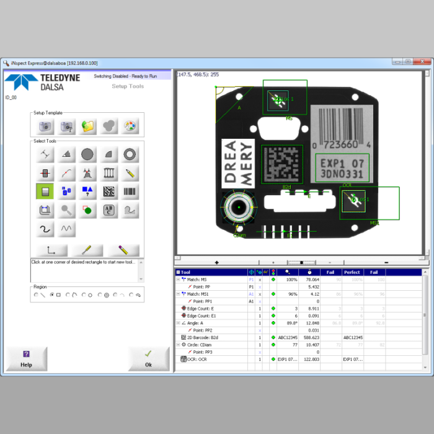Select the highlighted green intensity rectangle tool
Screen dimensions: 434x434
pos(45,191)
